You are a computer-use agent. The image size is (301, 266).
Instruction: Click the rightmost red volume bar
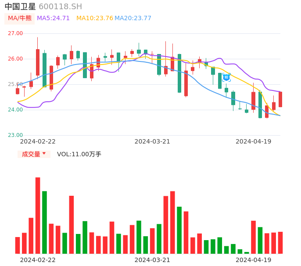tap(280, 242)
